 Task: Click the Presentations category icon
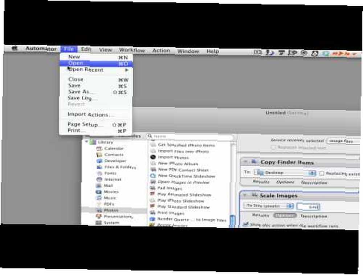click(x=99, y=217)
